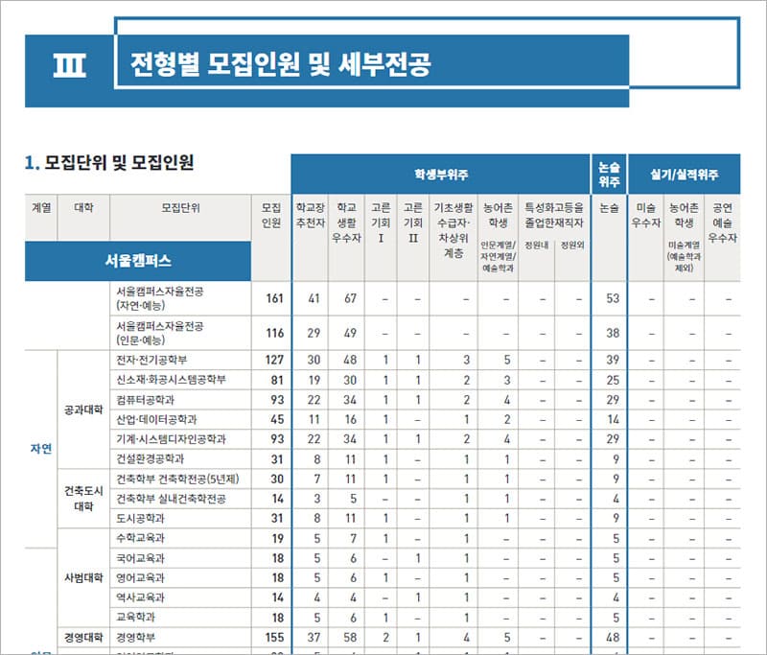The height and width of the screenshot is (655, 767).
Task: Click the 수학교육과 row label
Action: (140, 538)
